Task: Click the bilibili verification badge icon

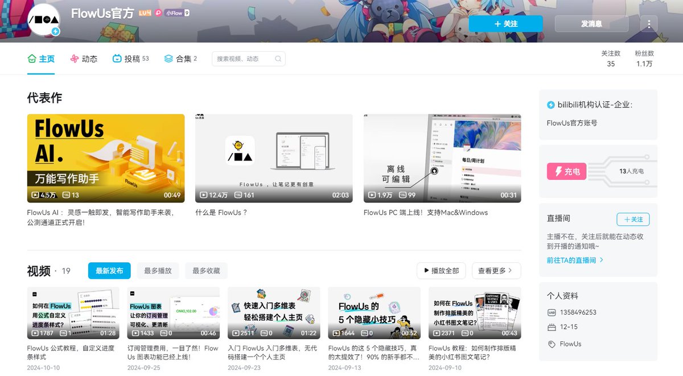Action: pyautogui.click(x=551, y=104)
